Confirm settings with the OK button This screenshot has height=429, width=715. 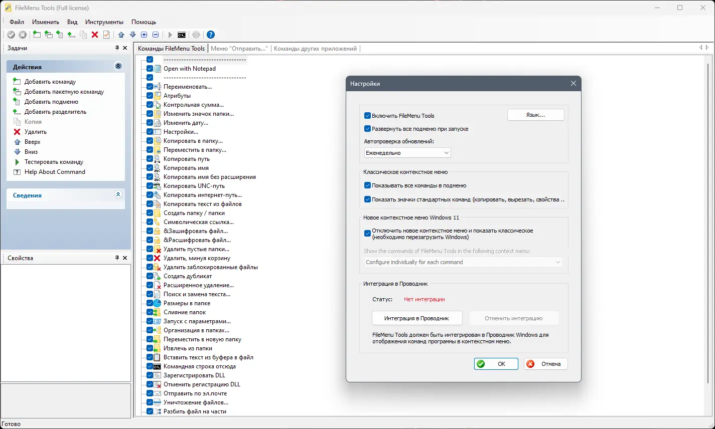[x=496, y=364]
